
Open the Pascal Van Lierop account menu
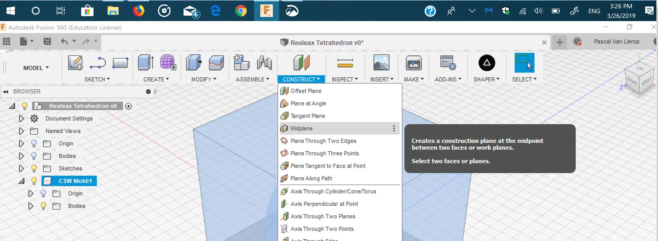point(616,42)
